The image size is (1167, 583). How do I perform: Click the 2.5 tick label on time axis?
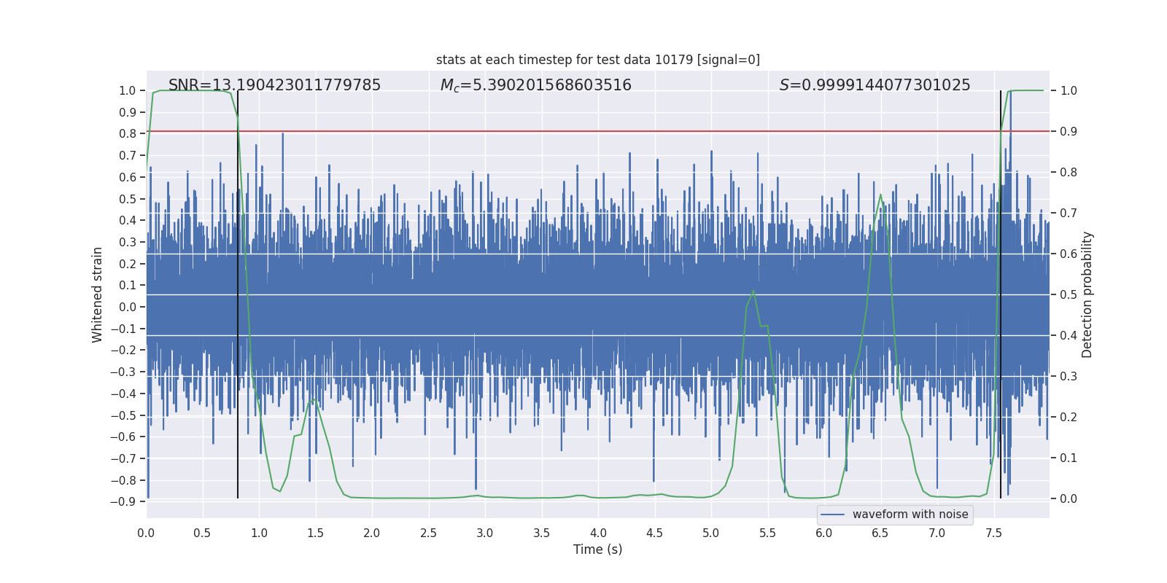point(428,533)
